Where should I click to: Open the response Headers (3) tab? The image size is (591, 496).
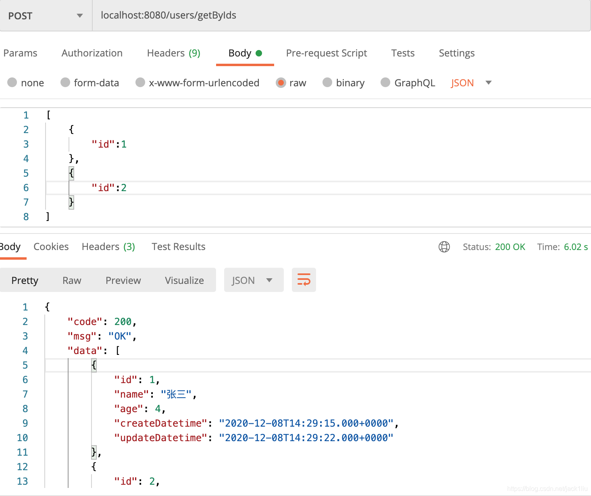click(x=108, y=247)
